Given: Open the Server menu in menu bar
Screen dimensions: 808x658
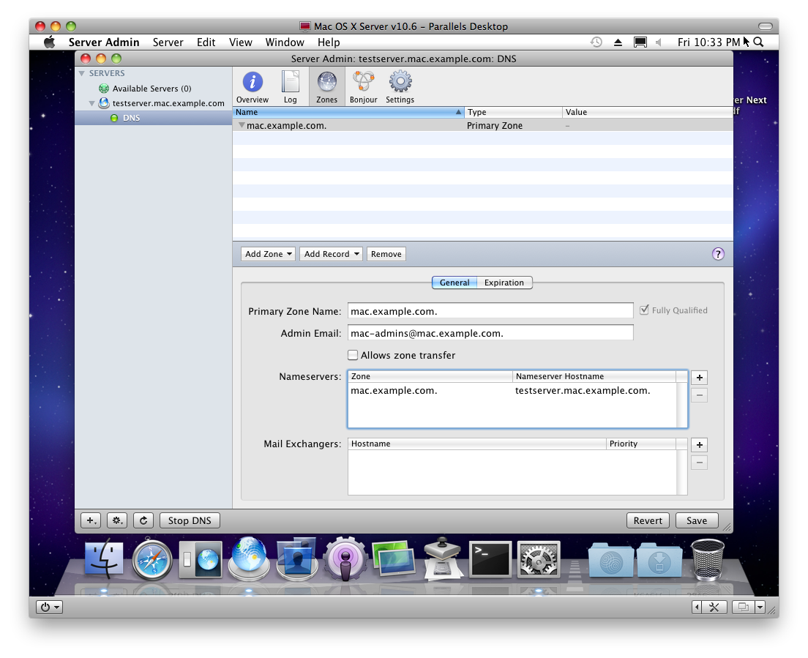Looking at the screenshot, I should tap(168, 42).
